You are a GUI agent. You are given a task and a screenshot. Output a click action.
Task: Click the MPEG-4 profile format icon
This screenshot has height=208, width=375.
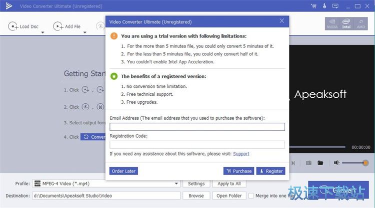pos(37,184)
